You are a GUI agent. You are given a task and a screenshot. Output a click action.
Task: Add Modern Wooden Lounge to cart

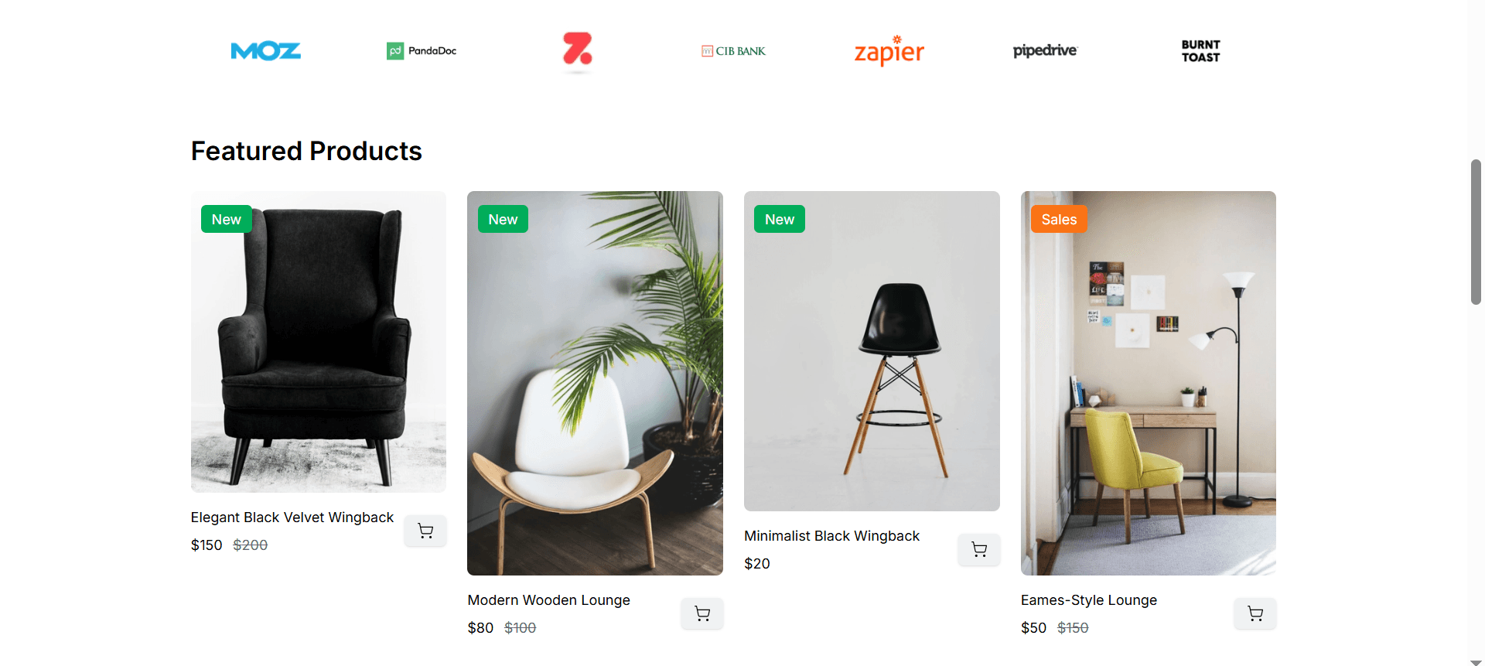(x=702, y=613)
